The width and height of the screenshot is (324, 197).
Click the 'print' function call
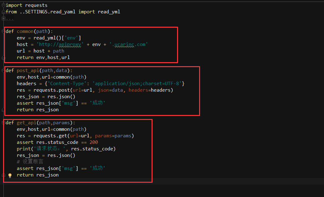point(24,149)
